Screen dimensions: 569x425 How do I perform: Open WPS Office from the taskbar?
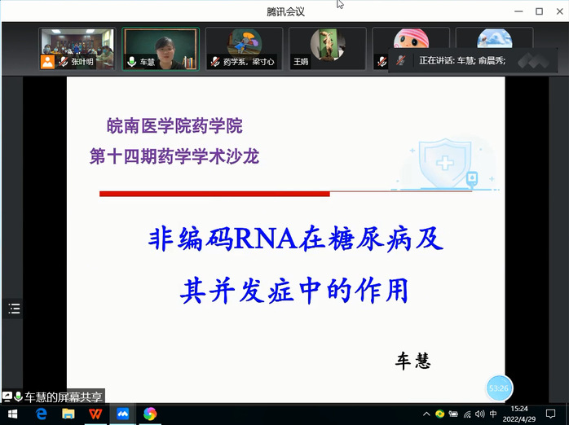pos(96,414)
